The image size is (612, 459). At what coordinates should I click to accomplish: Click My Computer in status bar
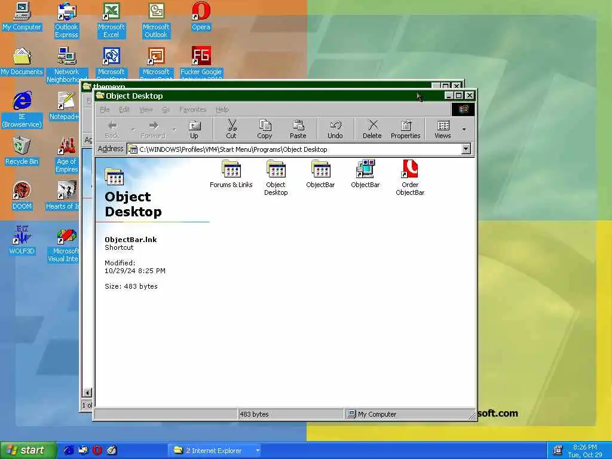click(372, 414)
